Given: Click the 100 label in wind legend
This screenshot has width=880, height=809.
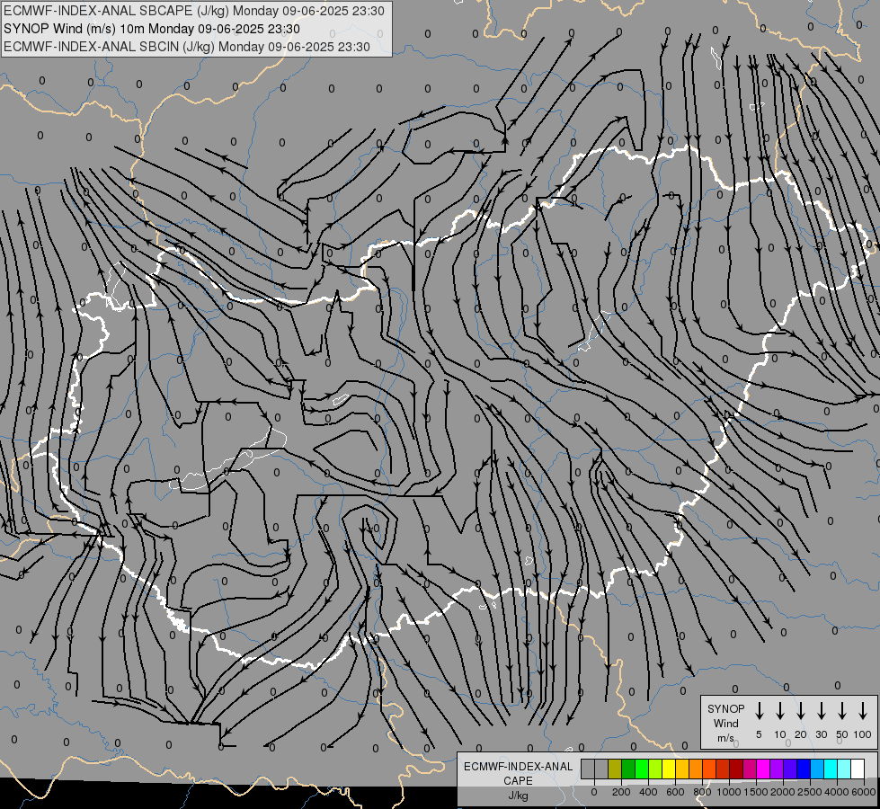Looking at the screenshot, I should [863, 734].
